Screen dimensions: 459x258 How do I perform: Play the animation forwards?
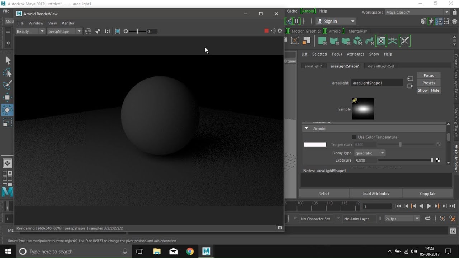click(429, 206)
